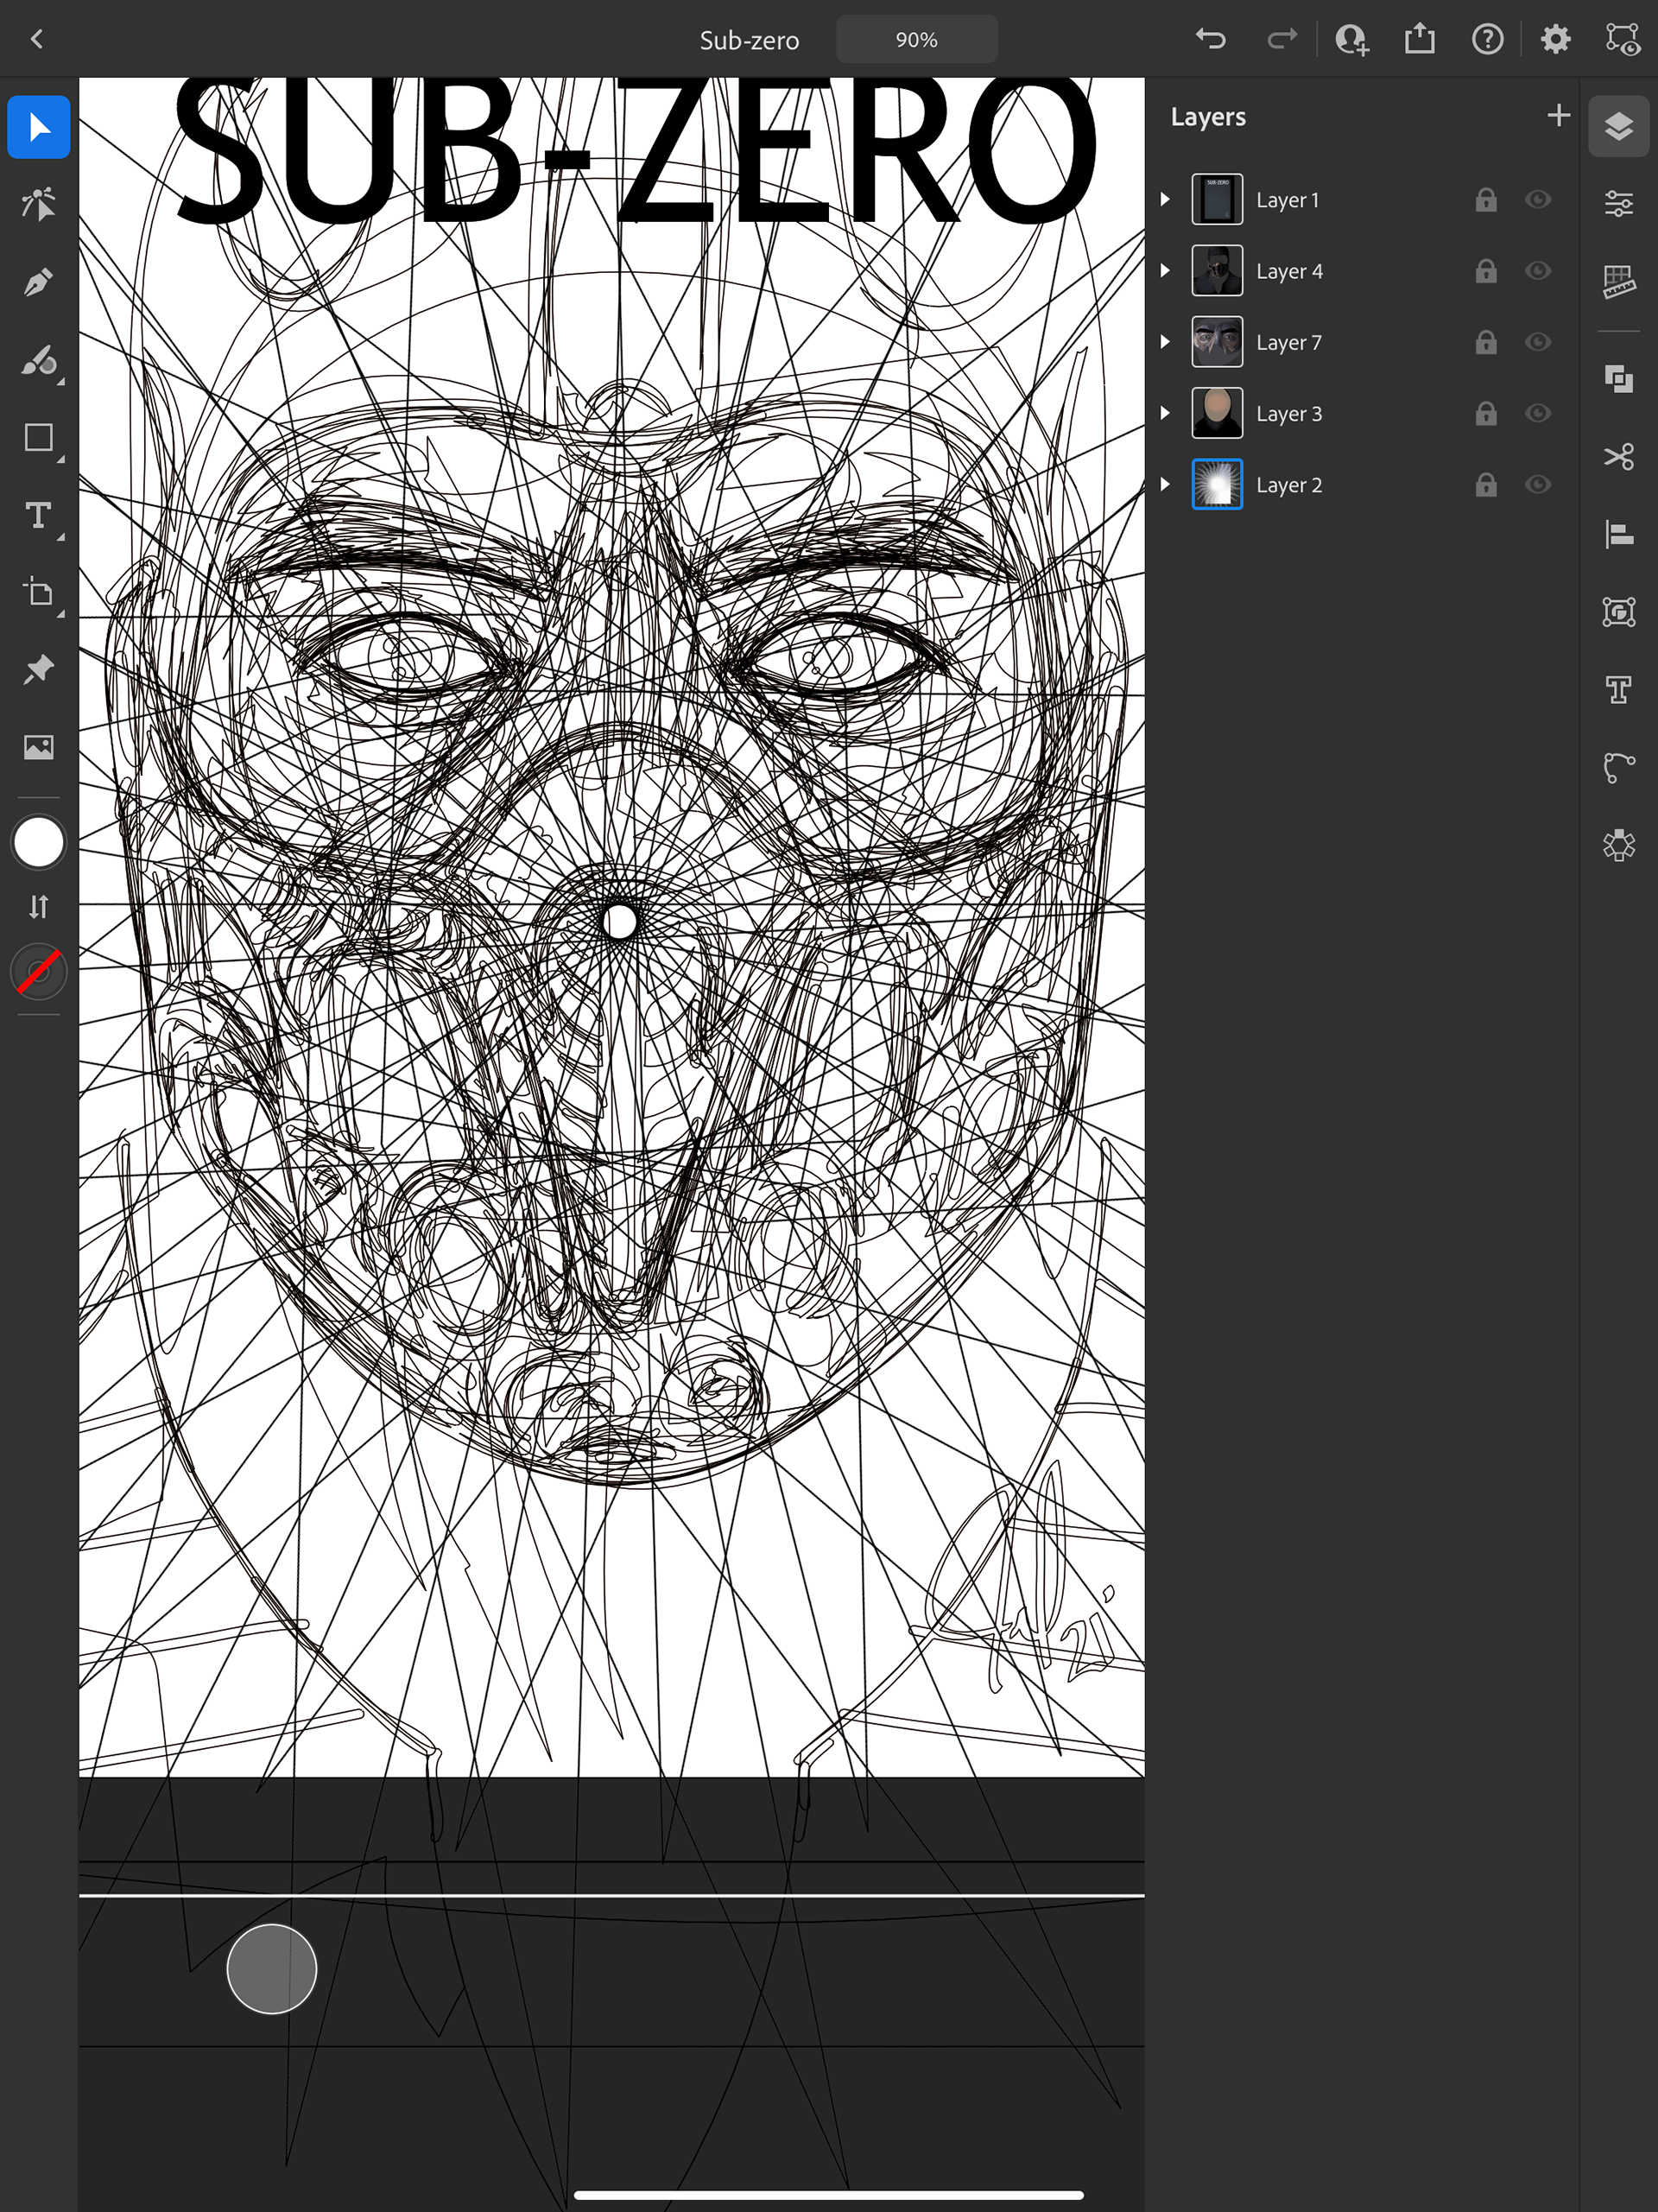Activate the Type tool

click(38, 516)
